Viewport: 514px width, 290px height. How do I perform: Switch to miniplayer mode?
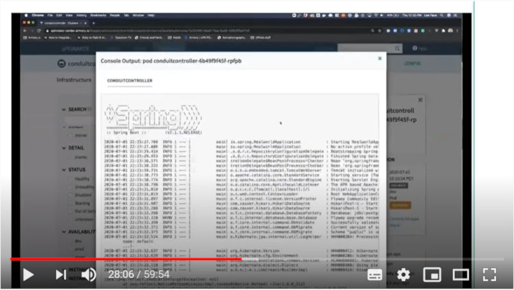coord(432,275)
